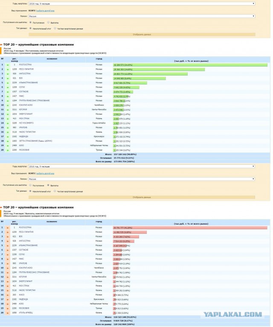Select Поступления radio in the lower filter form

coord(30,185)
